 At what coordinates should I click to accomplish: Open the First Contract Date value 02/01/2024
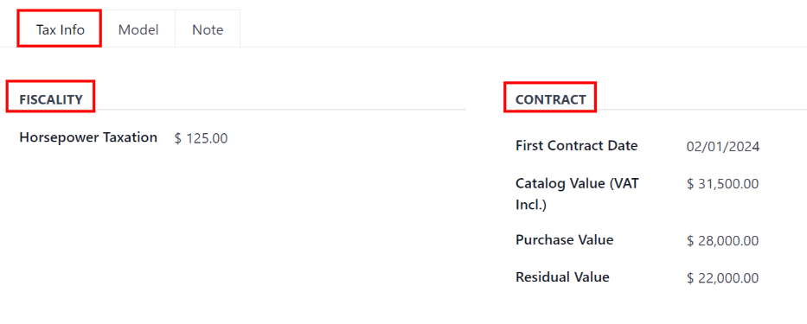click(723, 147)
